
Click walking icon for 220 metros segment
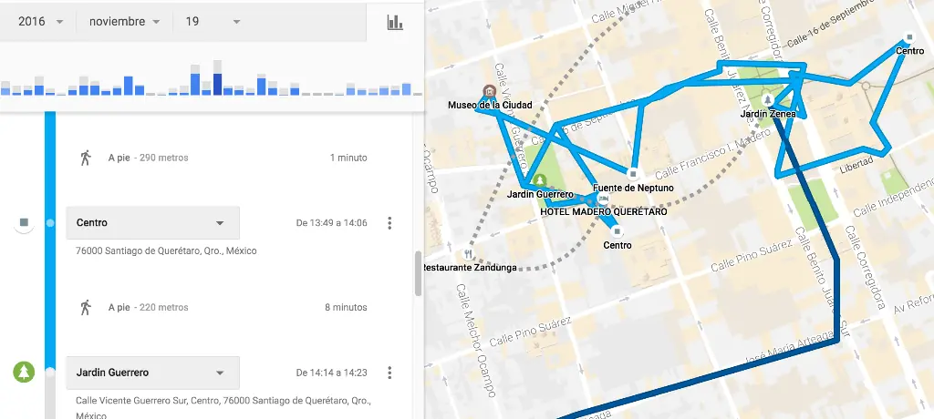(x=86, y=308)
